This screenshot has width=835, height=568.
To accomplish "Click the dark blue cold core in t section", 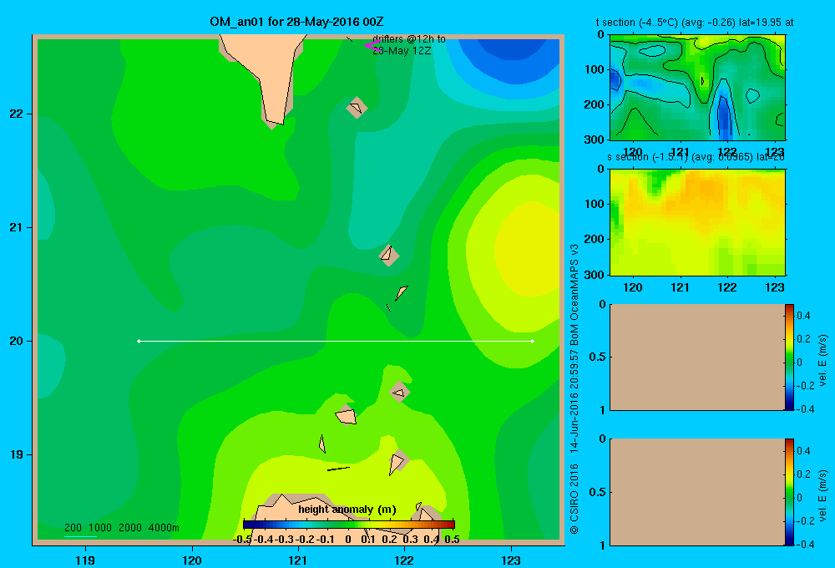I will pyautogui.click(x=724, y=117).
